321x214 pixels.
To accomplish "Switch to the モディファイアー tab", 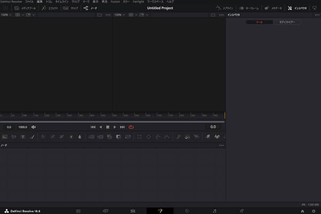I will (x=287, y=22).
